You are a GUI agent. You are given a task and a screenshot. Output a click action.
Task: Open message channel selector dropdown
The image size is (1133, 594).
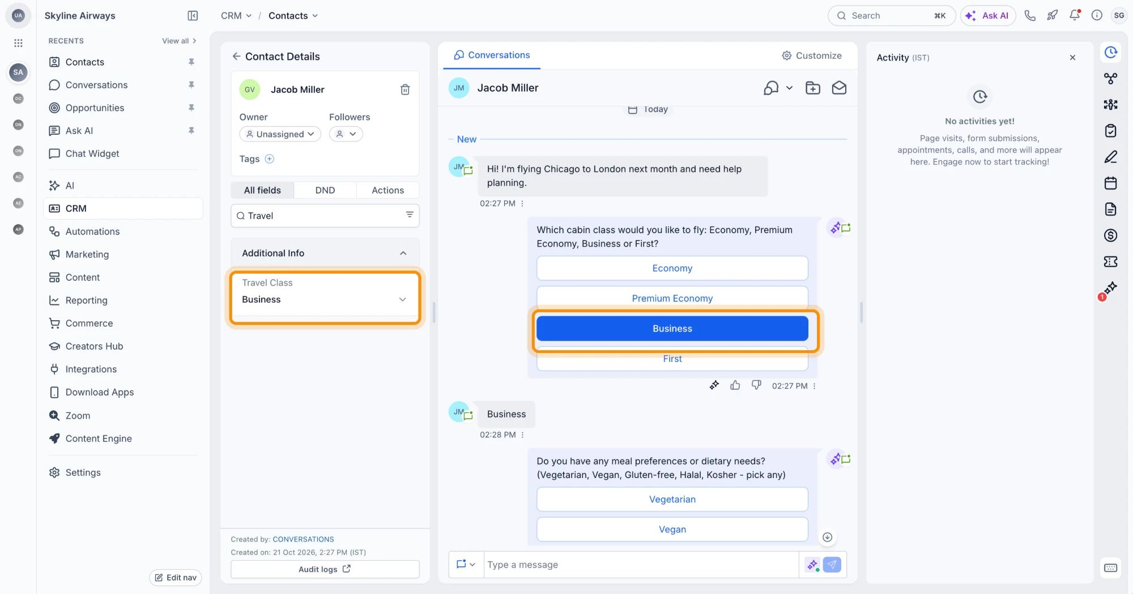click(x=466, y=565)
